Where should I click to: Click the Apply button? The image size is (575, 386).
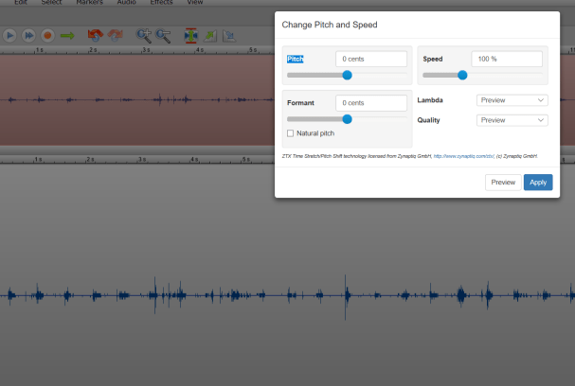point(538,183)
